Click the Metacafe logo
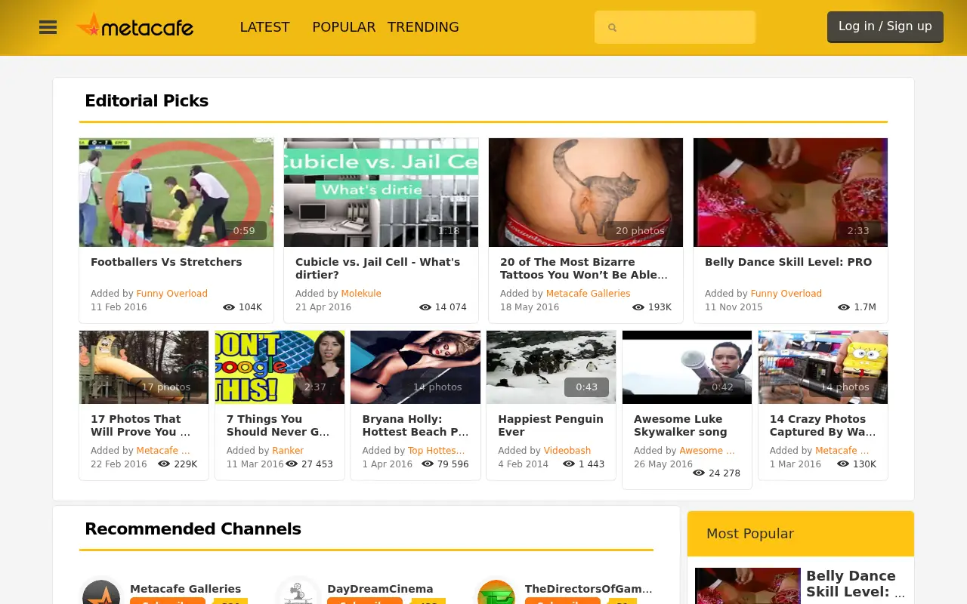Viewport: 967px width, 604px height. pos(134,26)
